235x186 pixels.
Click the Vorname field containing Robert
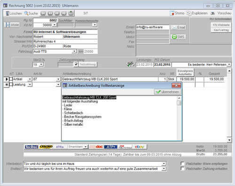coord(48,37)
